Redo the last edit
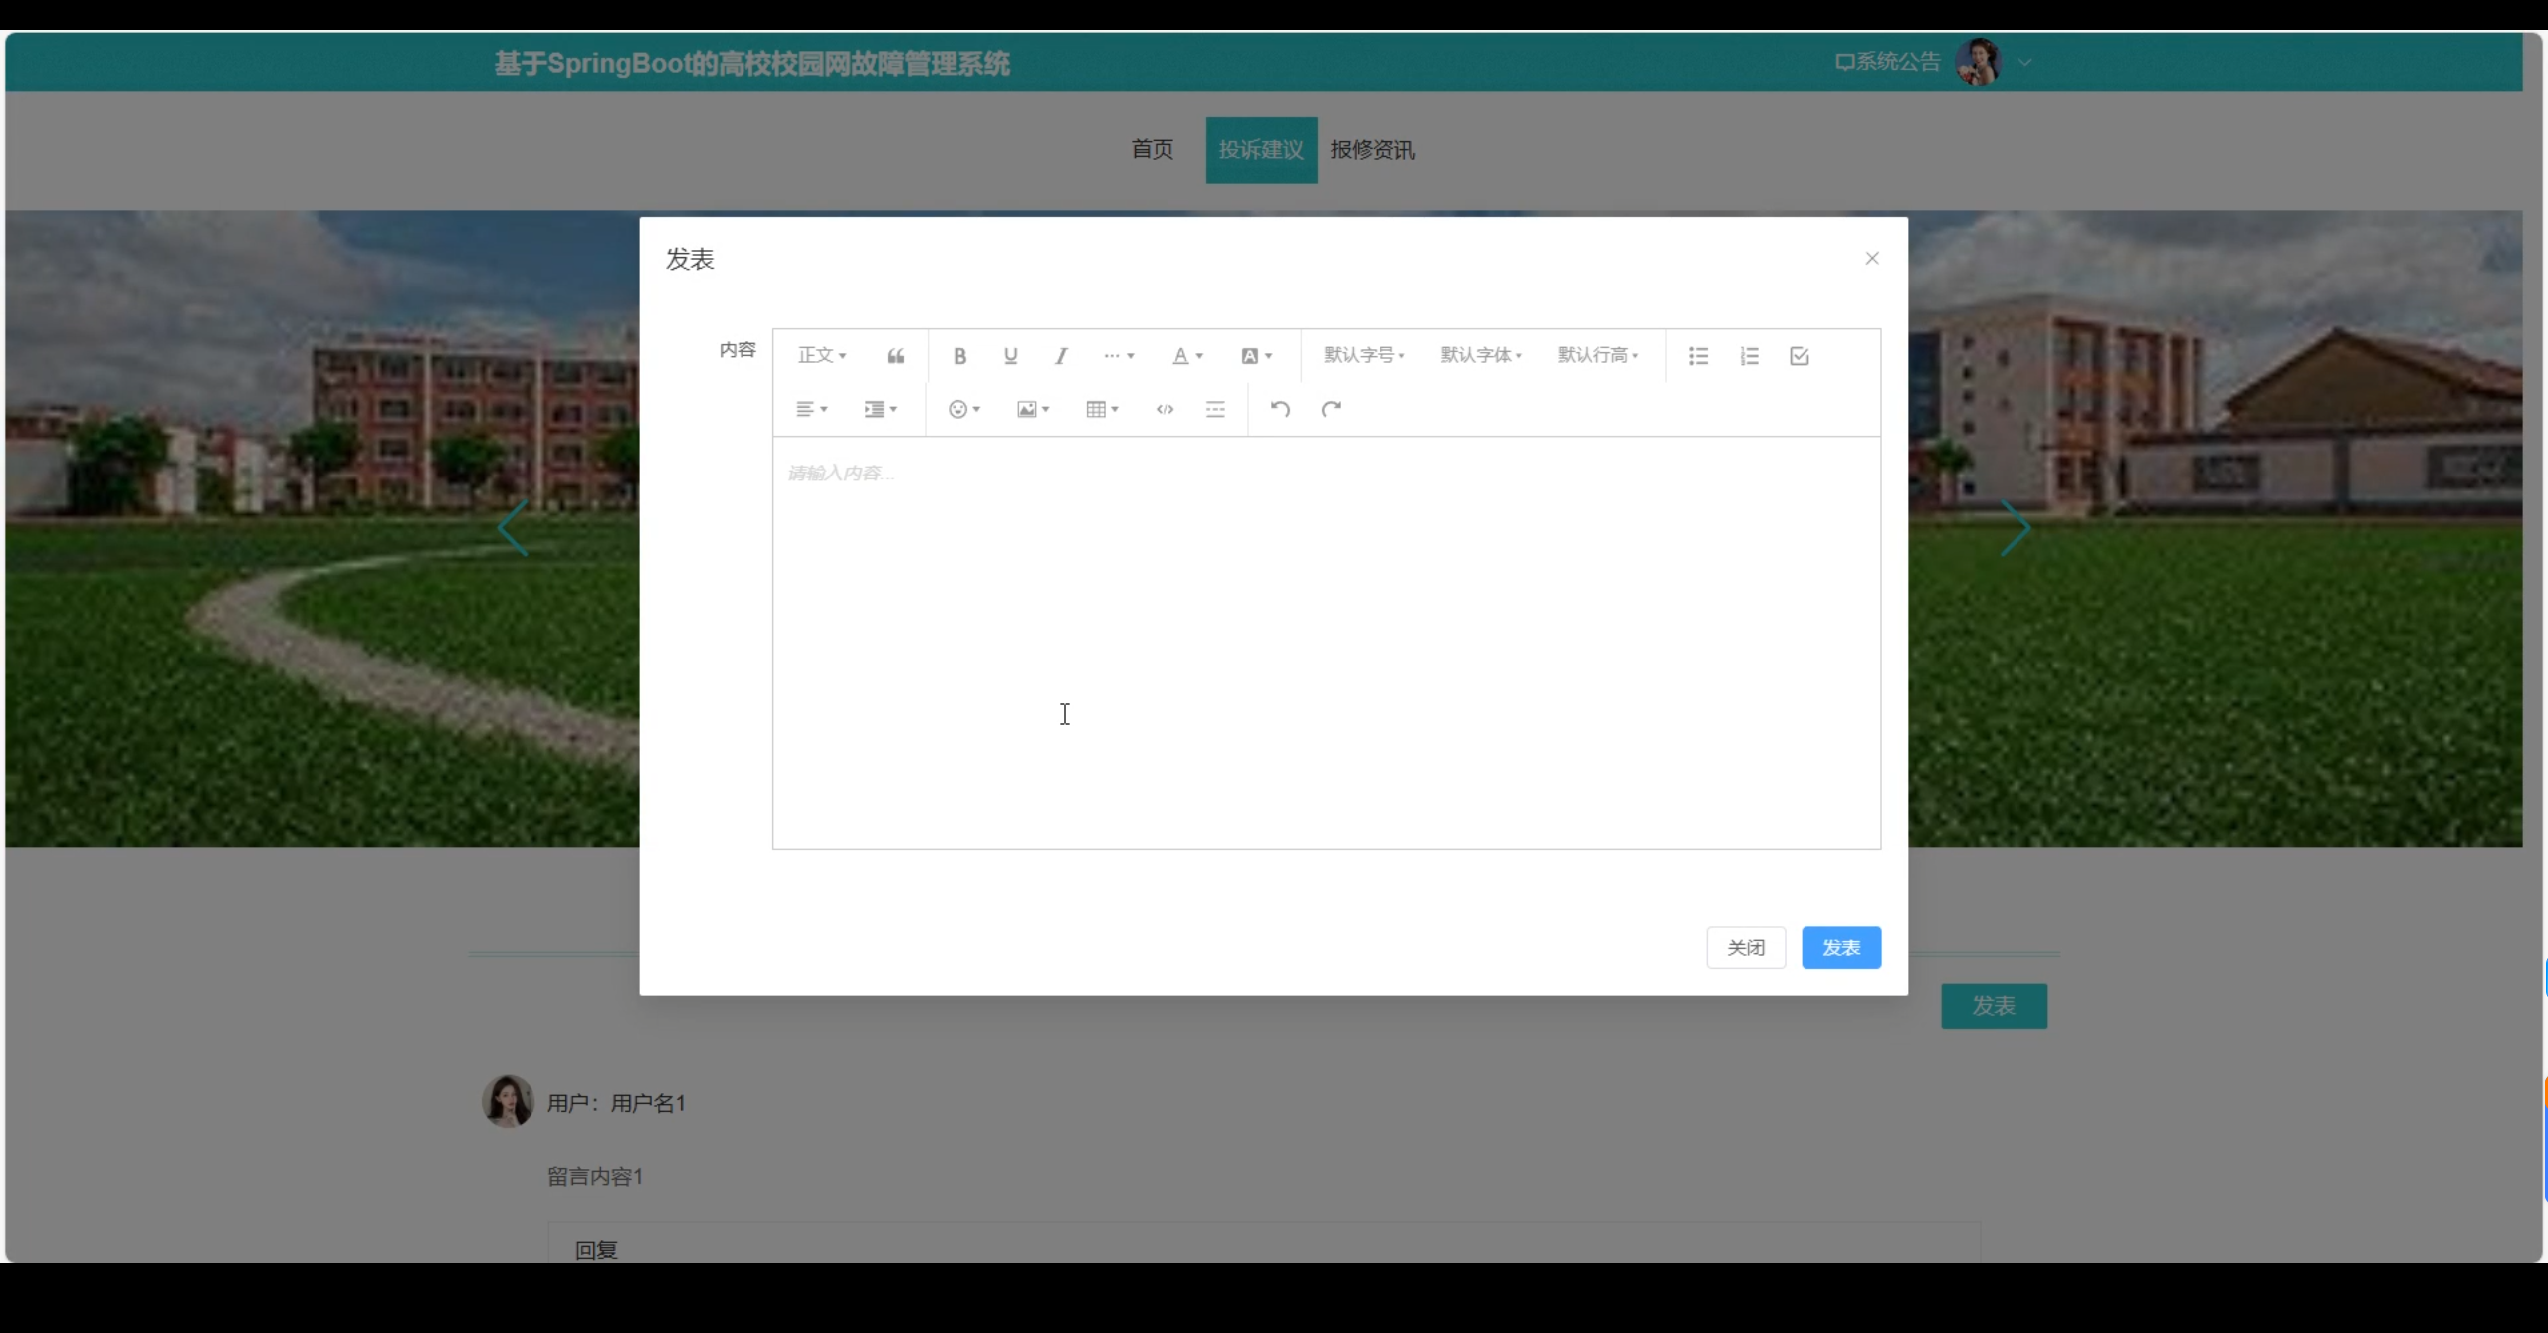The width and height of the screenshot is (2548, 1333). point(1331,409)
